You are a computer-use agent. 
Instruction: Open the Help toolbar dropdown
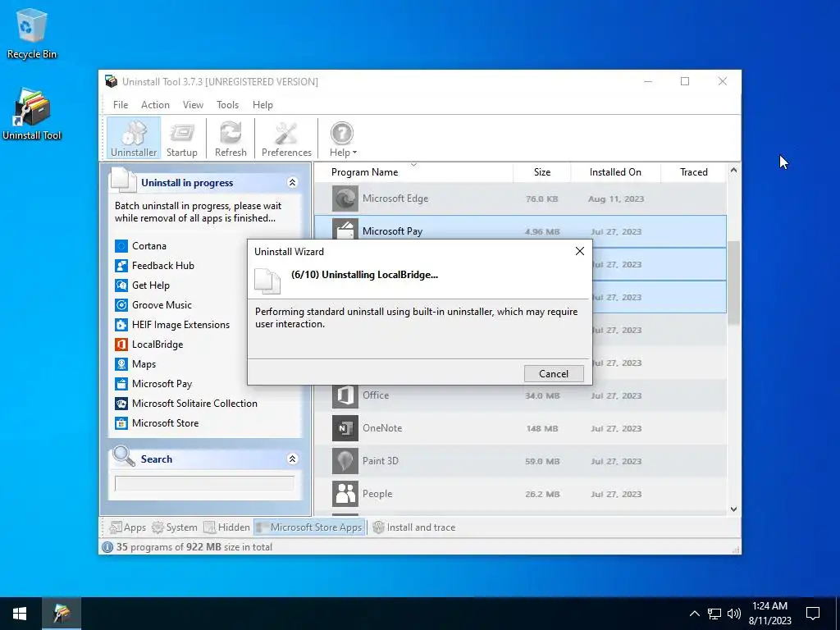343,138
